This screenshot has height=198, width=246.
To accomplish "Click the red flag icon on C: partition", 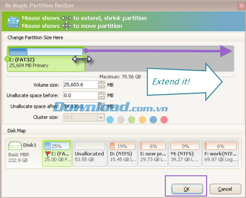I will (48, 154).
